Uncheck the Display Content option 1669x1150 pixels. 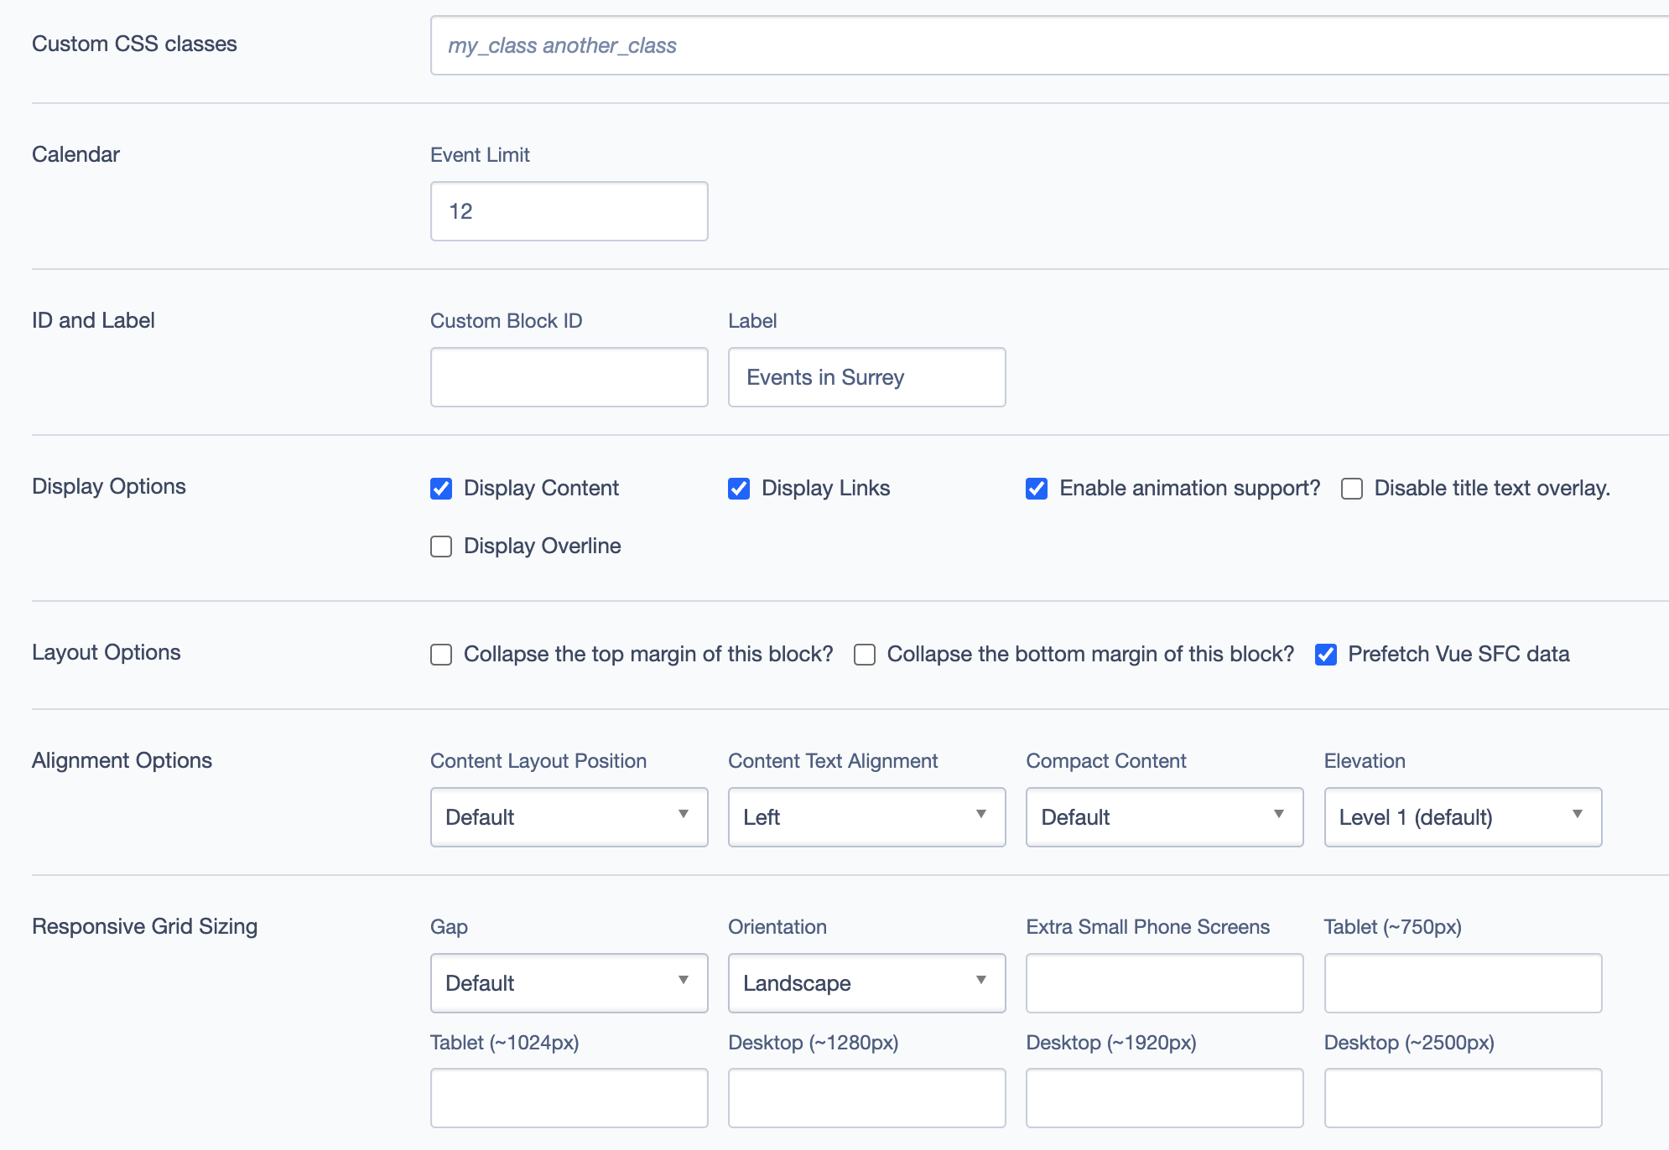point(441,489)
